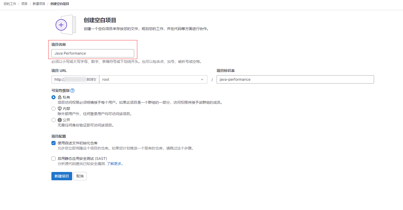Click the 新建项目 create button
This screenshot has width=403, height=210.
pos(62,176)
